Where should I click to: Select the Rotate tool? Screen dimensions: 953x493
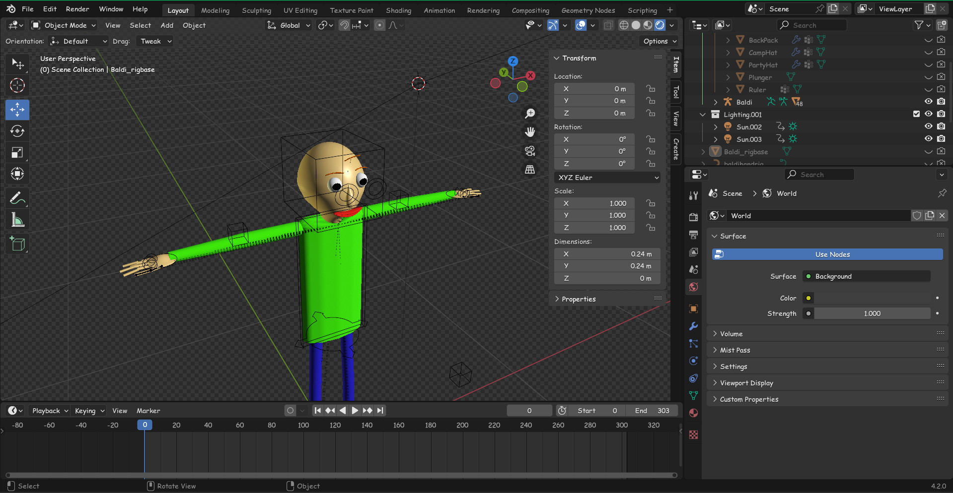click(17, 131)
